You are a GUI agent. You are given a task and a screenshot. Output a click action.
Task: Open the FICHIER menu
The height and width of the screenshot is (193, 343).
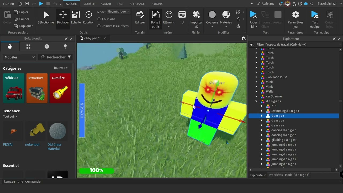click(9, 4)
